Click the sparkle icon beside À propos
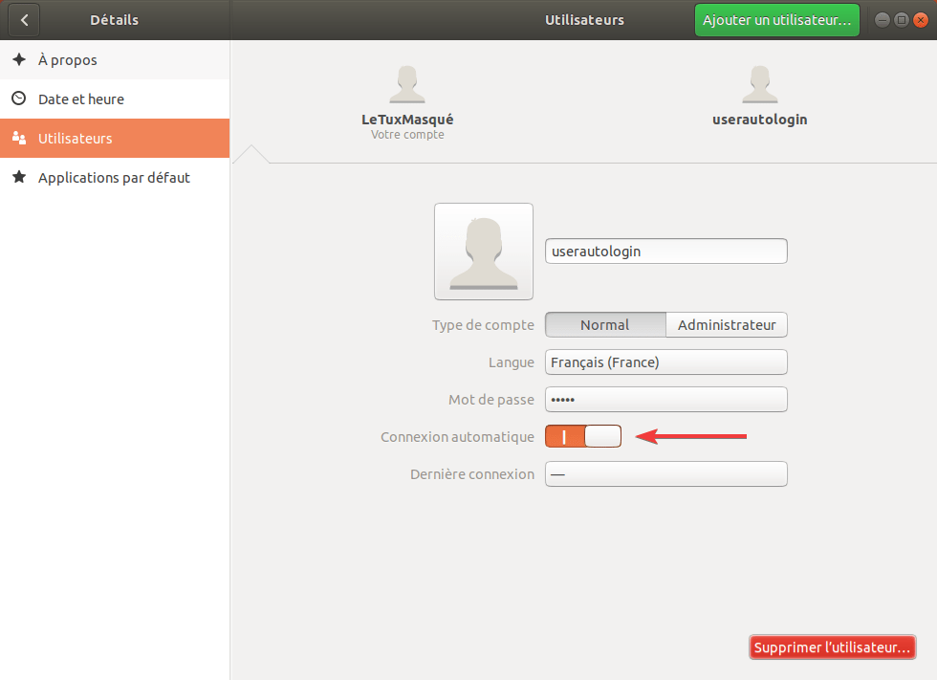The height and width of the screenshot is (680, 937). tap(19, 59)
